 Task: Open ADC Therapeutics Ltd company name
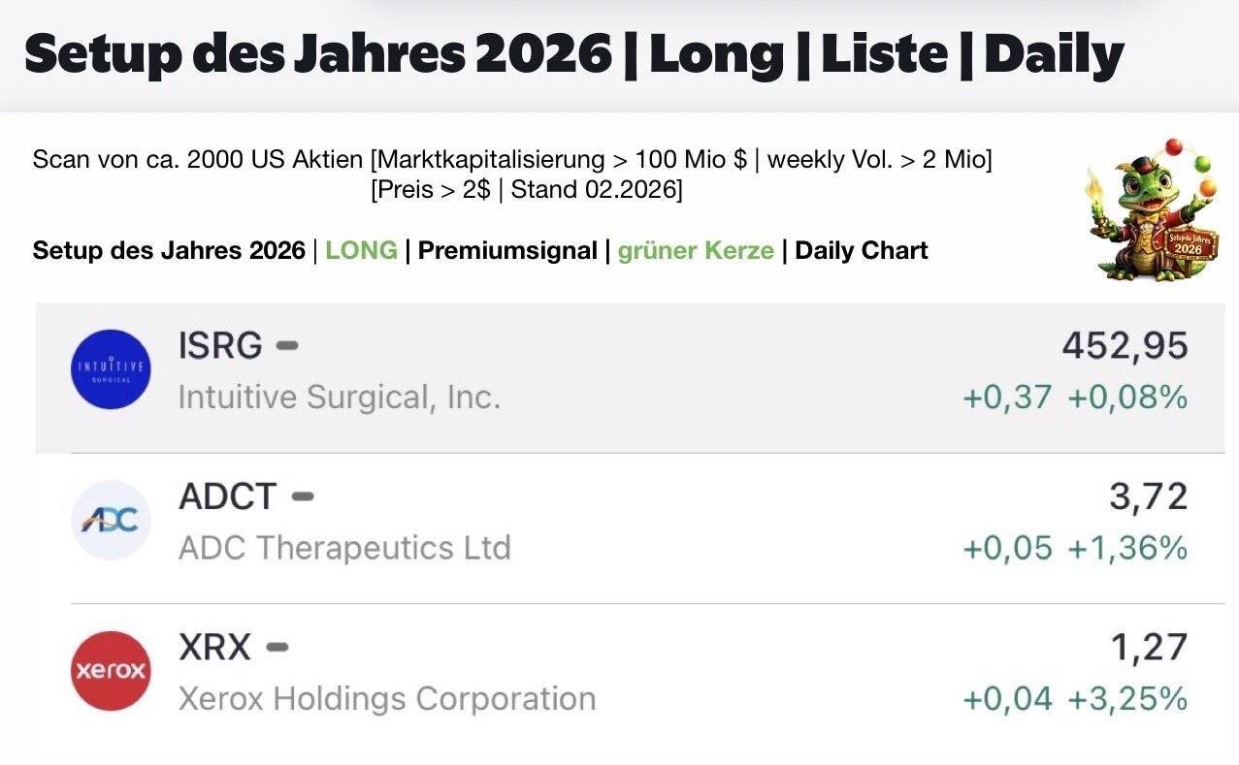(x=344, y=548)
